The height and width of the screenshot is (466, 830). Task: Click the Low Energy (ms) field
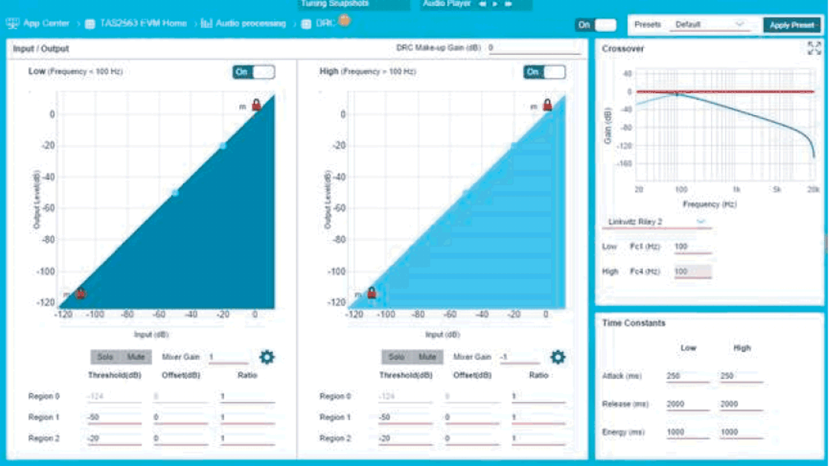[x=688, y=432]
